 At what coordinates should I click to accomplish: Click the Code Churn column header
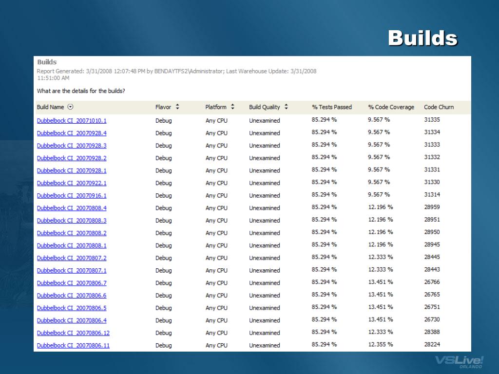[439, 107]
